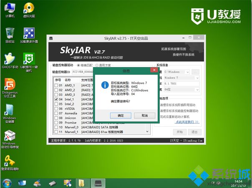Select the 11 Marvell_1 driver row
252x188 pixels.
pyautogui.click(x=100, y=132)
